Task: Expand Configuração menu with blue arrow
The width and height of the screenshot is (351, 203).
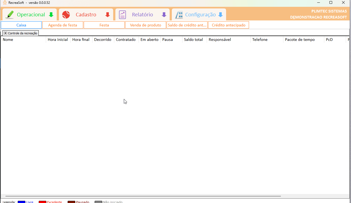Action: (x=220, y=15)
